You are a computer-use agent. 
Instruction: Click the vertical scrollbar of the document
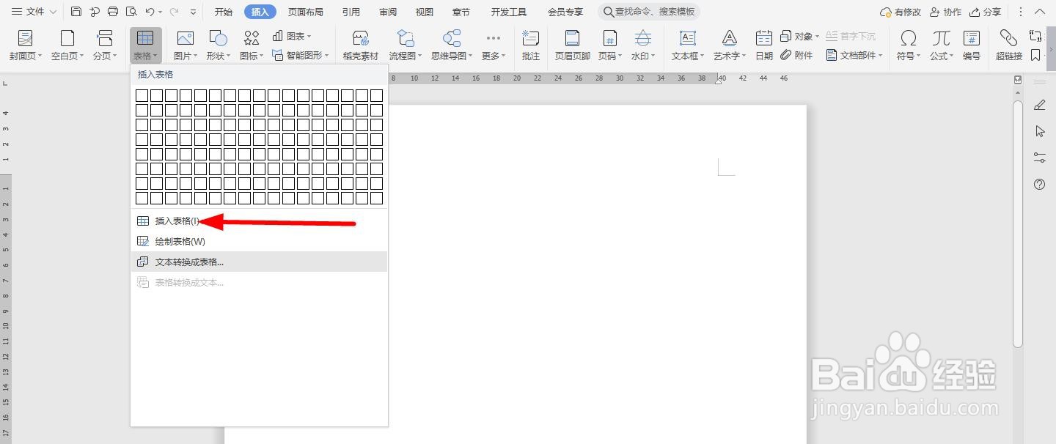pyautogui.click(x=1017, y=223)
